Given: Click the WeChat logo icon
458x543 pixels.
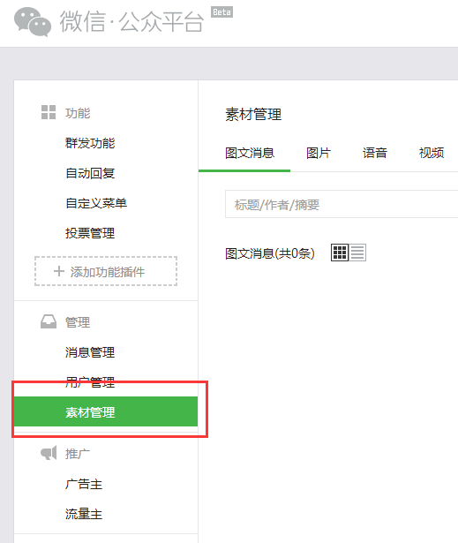Looking at the screenshot, I should coord(33,22).
